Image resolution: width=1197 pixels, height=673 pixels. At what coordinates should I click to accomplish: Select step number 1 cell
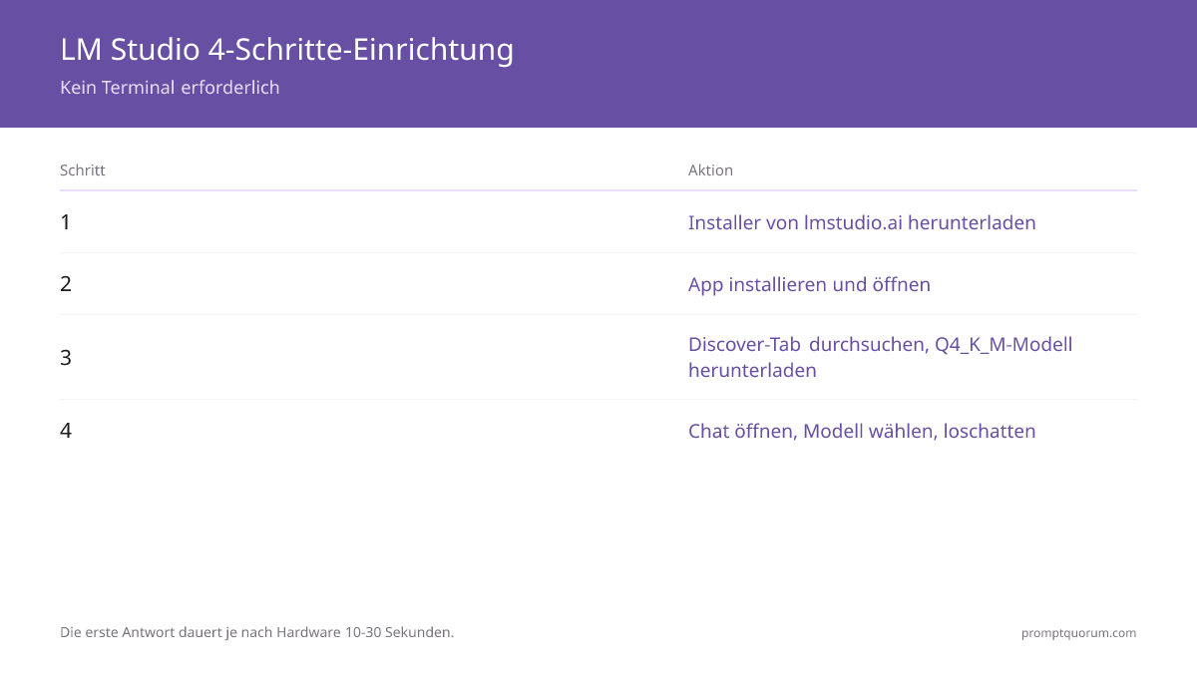66,222
